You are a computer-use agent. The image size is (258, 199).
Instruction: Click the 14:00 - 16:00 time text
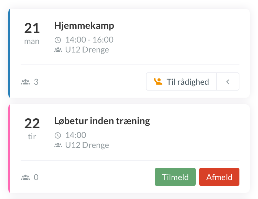coord(89,40)
